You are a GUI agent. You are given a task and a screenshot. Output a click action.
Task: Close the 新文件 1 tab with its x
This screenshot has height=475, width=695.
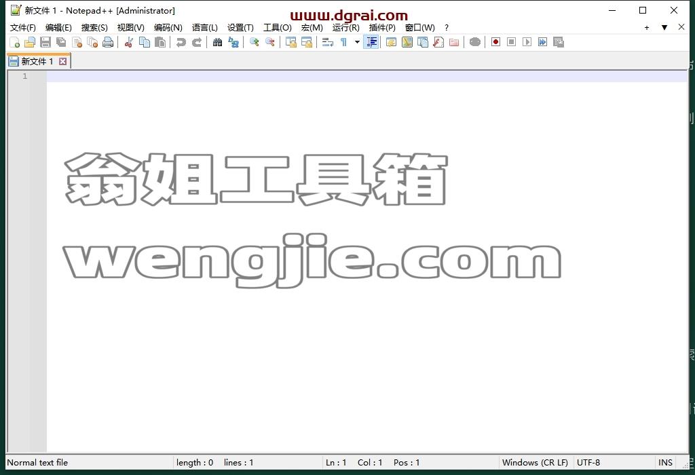63,61
